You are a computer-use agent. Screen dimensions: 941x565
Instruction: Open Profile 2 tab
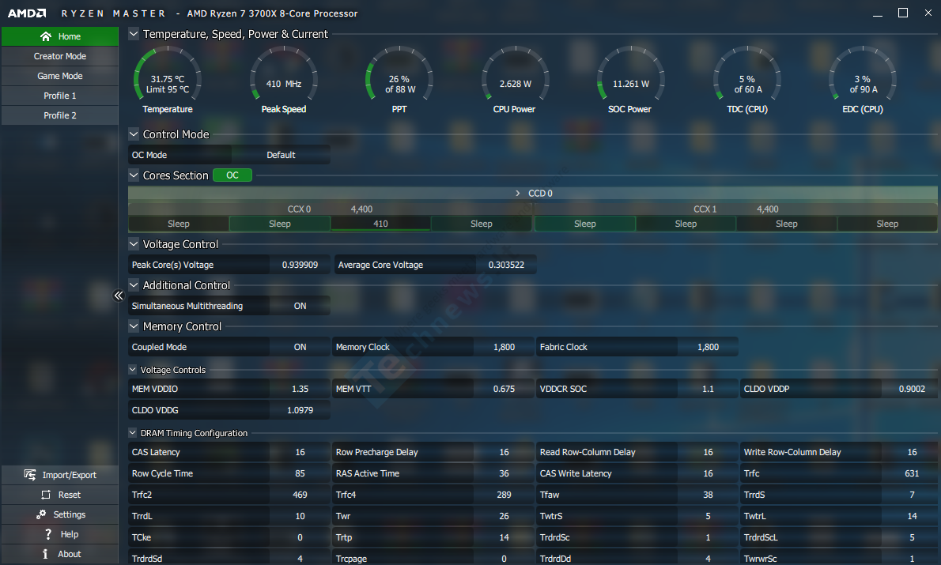pyautogui.click(x=60, y=115)
